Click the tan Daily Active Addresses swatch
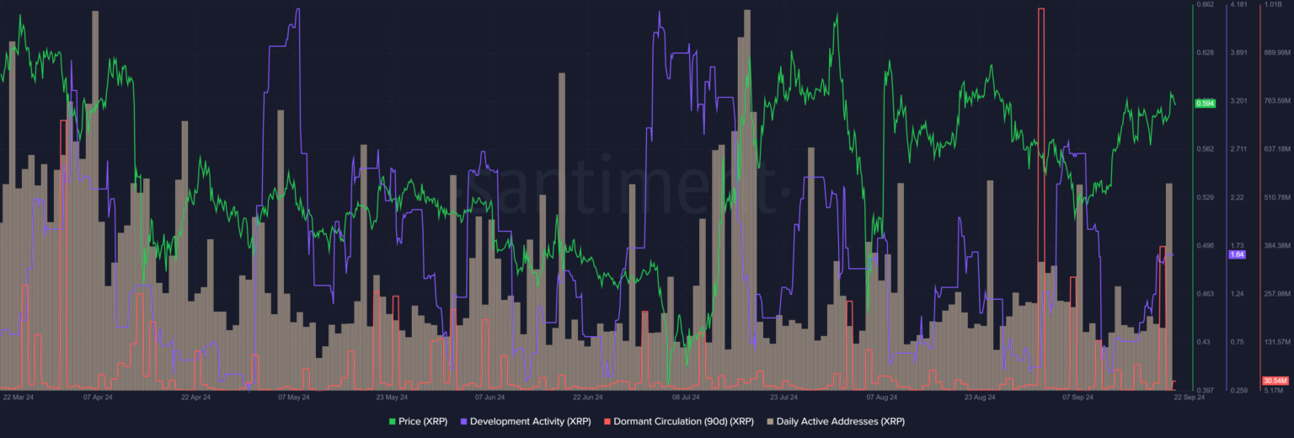 pyautogui.click(x=770, y=420)
